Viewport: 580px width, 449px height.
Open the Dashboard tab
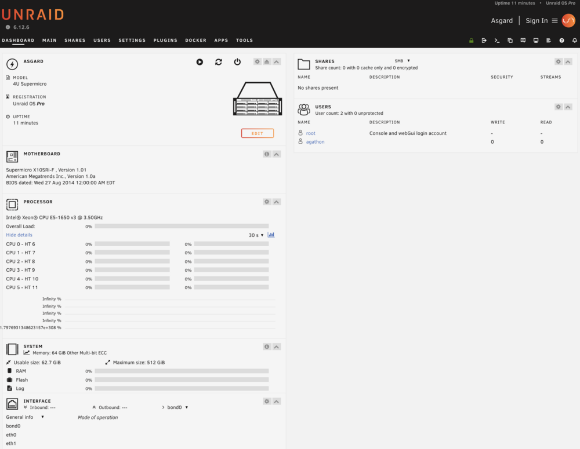coord(18,41)
